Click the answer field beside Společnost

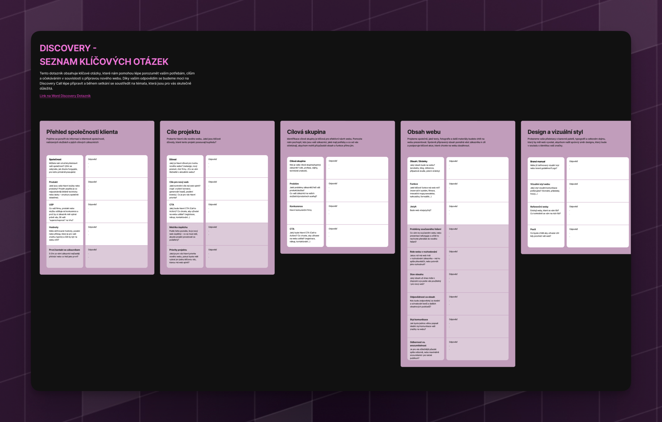click(116, 166)
